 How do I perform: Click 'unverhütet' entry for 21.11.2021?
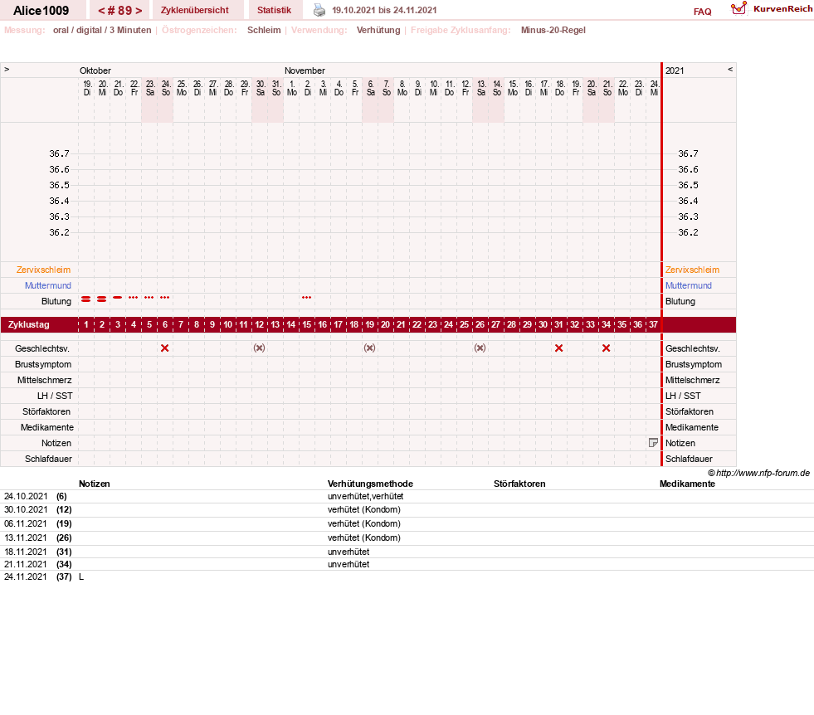(349, 564)
